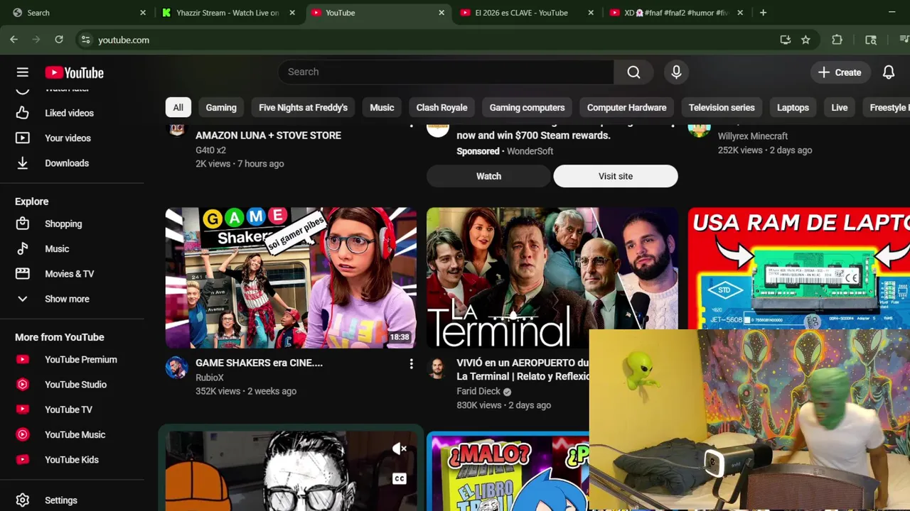
Task: Open AMAZON LUNA + STOVE STORE title
Action: [268, 136]
